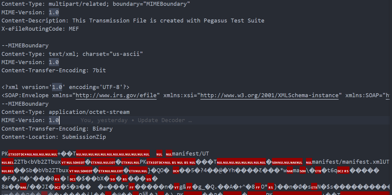Image resolution: width=392 pixels, height=195 pixels.
Task: Click the "Binary" transfer encoding value
Action: click(x=102, y=129)
